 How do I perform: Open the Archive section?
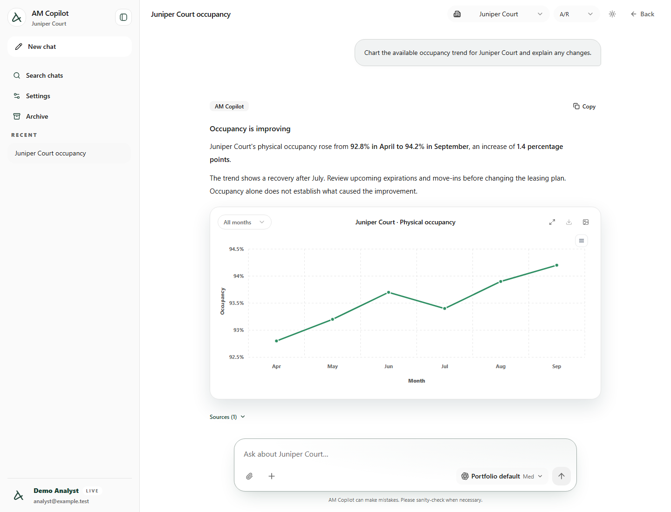point(69,116)
